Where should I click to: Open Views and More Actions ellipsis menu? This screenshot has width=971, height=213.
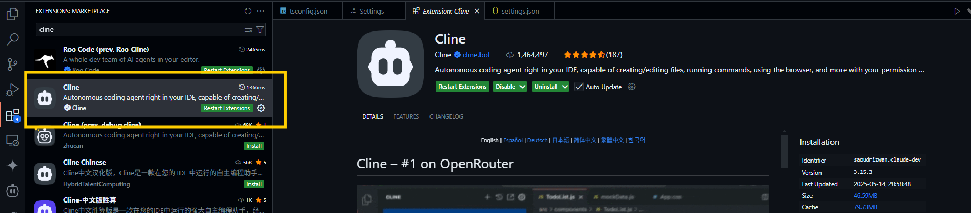[261, 11]
